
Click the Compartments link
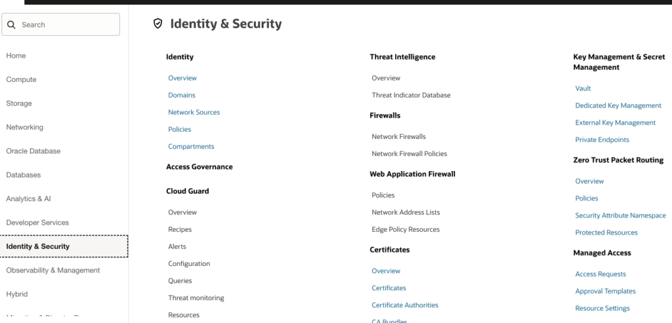(191, 146)
